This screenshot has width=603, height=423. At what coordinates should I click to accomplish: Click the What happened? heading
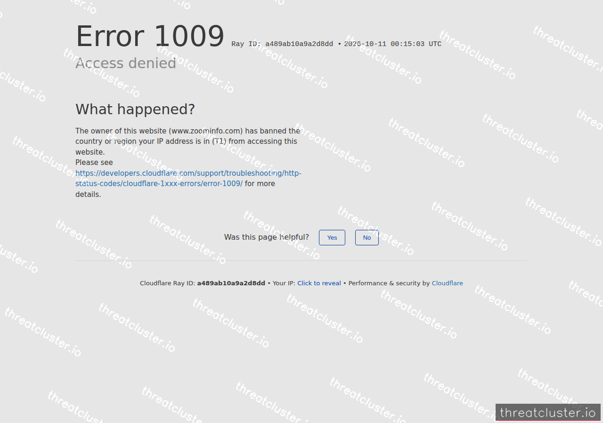[x=135, y=110]
